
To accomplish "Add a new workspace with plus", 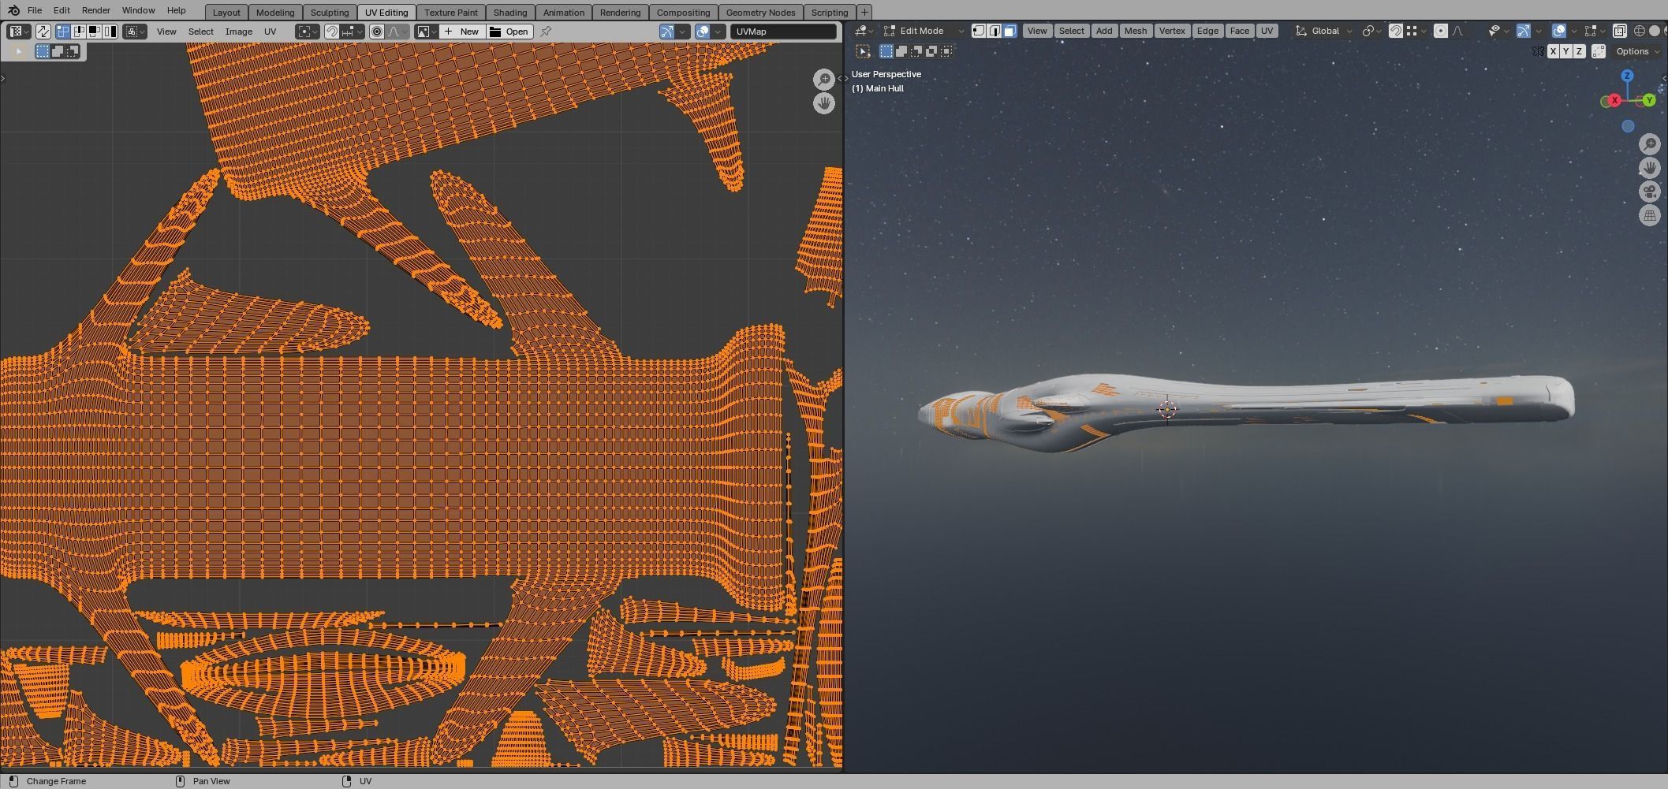I will click(864, 12).
